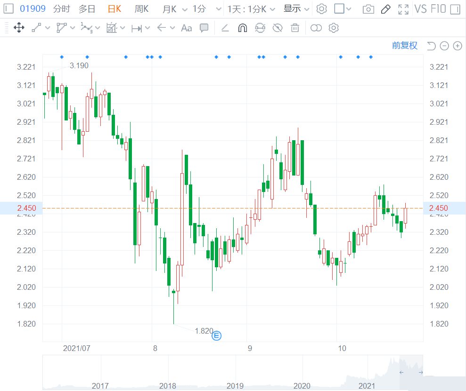Select the 日K daily candlestick tab
Image resolution: width=466 pixels, height=391 pixels.
(x=114, y=9)
